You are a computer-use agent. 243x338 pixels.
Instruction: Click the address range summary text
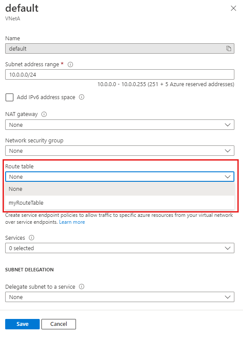click(x=166, y=84)
